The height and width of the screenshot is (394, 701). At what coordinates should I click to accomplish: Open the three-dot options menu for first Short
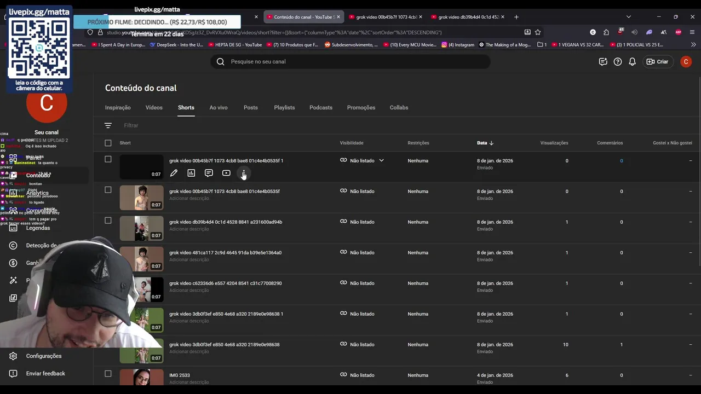click(x=244, y=173)
